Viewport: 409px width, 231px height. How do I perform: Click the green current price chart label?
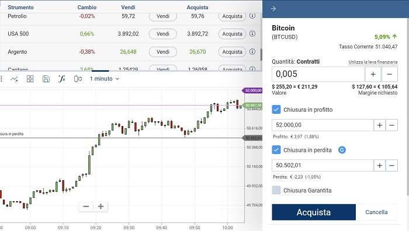[252, 105]
